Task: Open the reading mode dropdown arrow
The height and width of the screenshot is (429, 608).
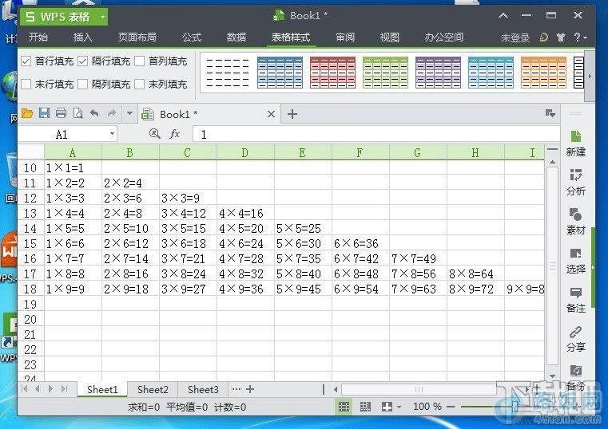Action: coord(399,407)
